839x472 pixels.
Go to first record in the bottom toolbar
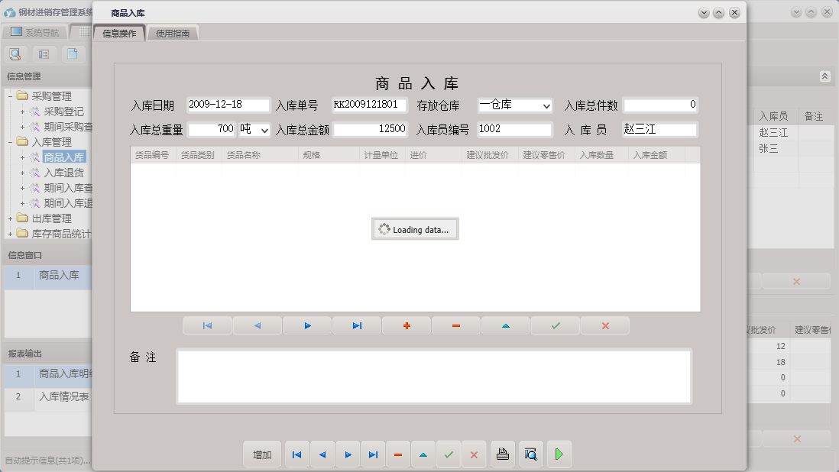point(296,454)
